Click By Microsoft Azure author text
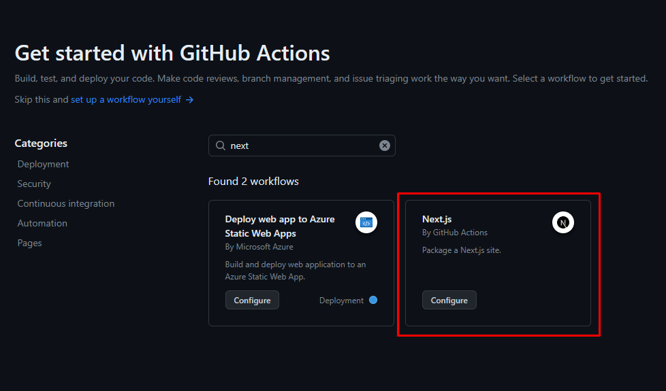The height and width of the screenshot is (391, 666). click(x=259, y=247)
